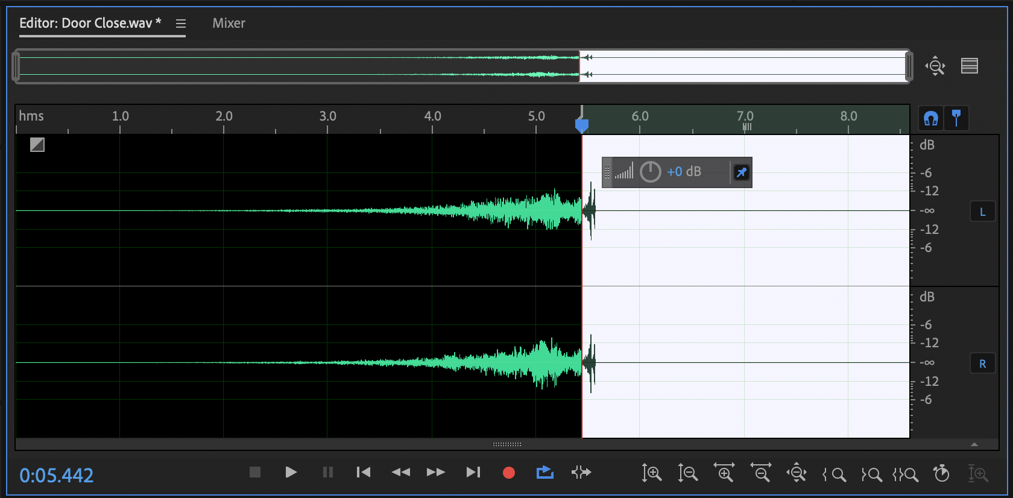The image size is (1013, 498).
Task: Move playhead to next marker
Action: tap(473, 472)
